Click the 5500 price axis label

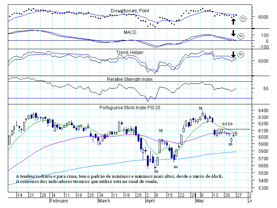pyautogui.click(x=263, y=173)
